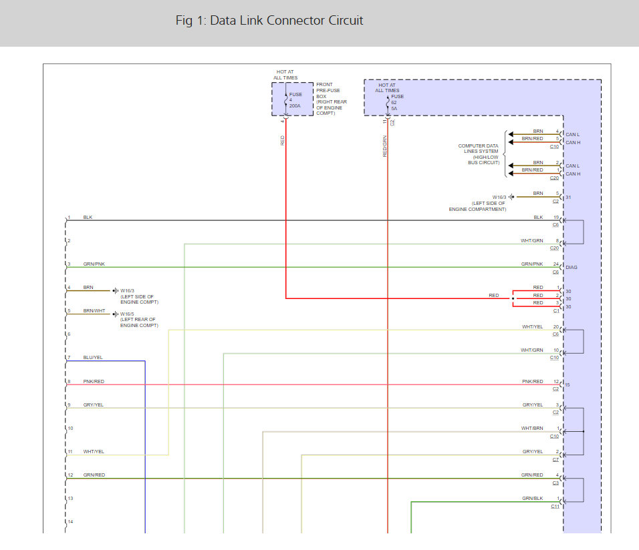Click the GRN/BLK wire label
The height and width of the screenshot is (550, 639).
pyautogui.click(x=533, y=499)
